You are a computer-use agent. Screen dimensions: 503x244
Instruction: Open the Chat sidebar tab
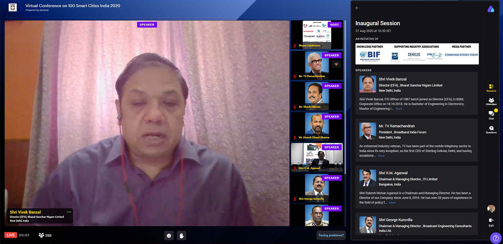click(x=491, y=115)
